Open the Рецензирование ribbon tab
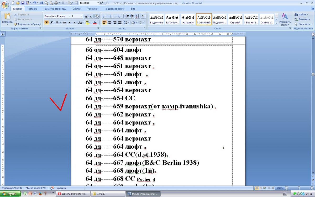 click(114, 9)
